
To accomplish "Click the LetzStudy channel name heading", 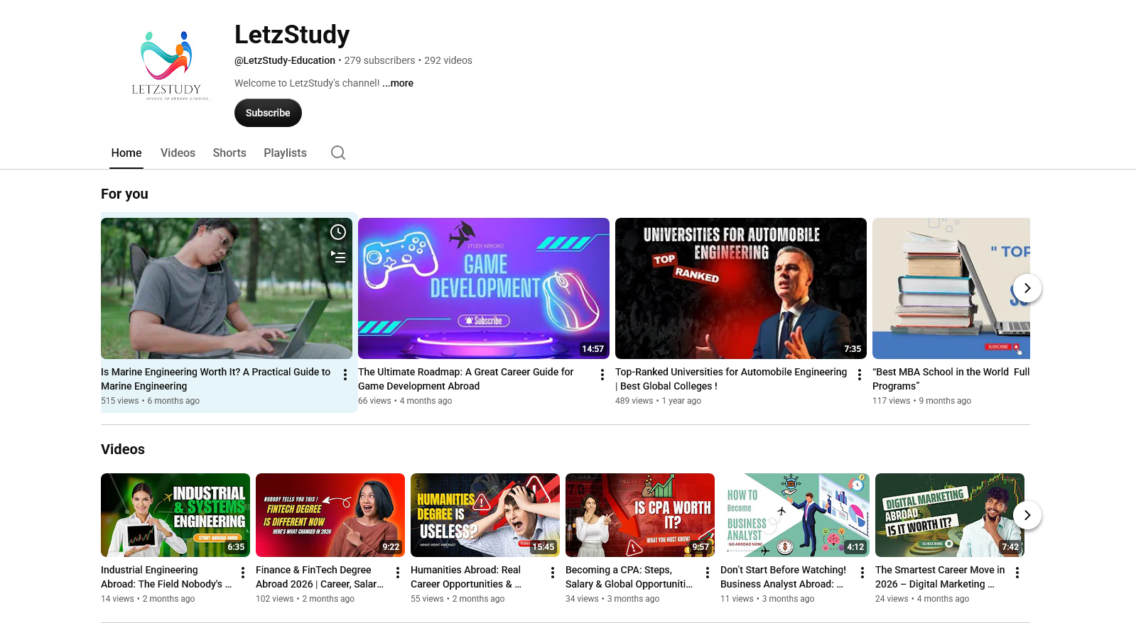I will (x=292, y=34).
